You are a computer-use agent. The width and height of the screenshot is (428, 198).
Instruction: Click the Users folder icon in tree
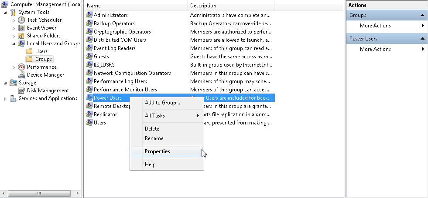pos(29,51)
